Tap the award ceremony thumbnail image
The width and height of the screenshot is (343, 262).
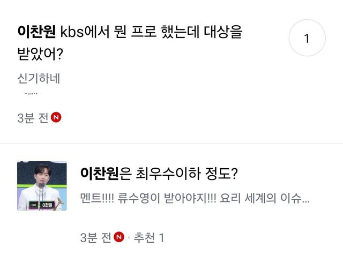(x=42, y=185)
